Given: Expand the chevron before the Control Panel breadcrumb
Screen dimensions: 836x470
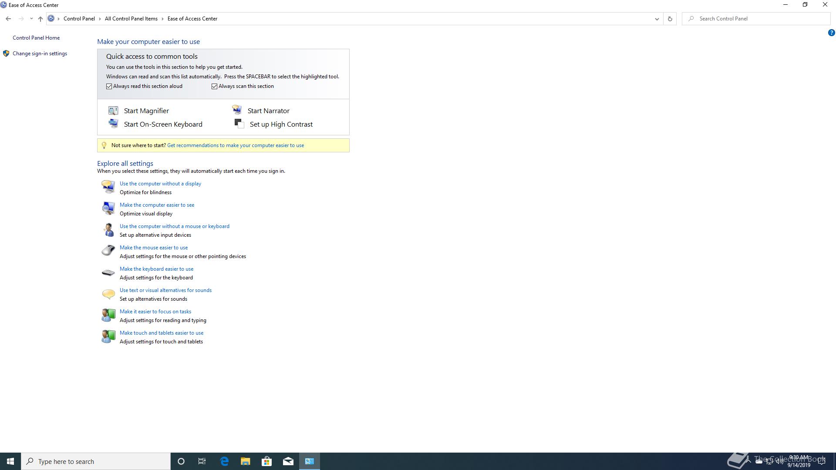Looking at the screenshot, I should point(58,19).
